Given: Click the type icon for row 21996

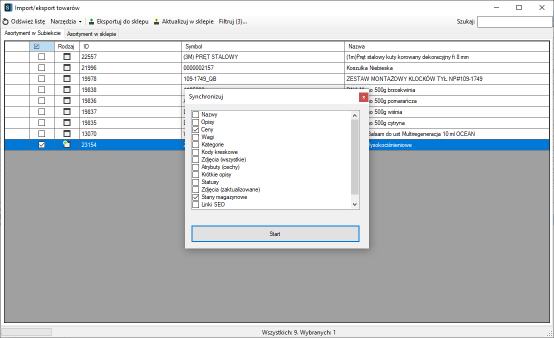Looking at the screenshot, I should (66, 67).
